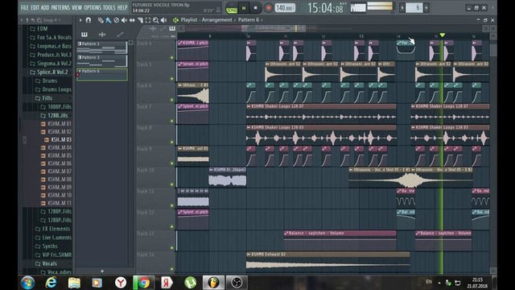Open OBS Studio from the taskbar
This screenshot has height=290, width=515.
237,283
